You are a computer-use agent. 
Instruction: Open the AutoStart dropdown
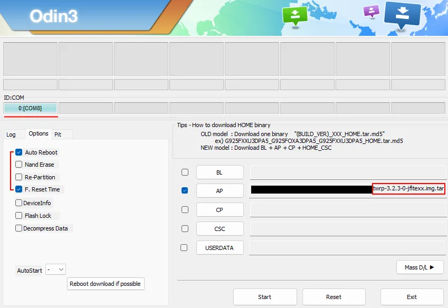pyautogui.click(x=56, y=269)
